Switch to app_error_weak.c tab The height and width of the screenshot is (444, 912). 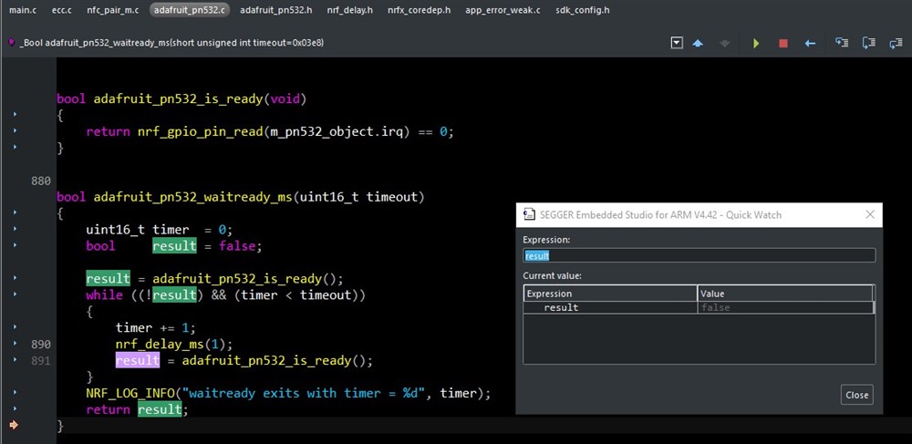click(x=503, y=10)
